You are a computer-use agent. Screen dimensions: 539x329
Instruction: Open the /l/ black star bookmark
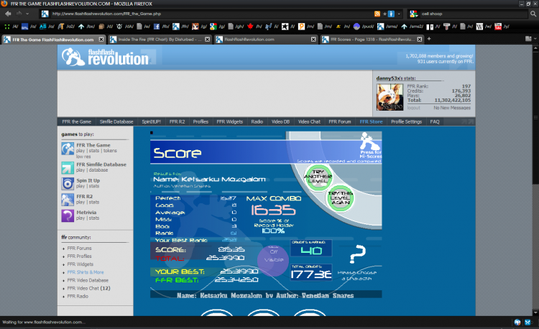[288, 27]
